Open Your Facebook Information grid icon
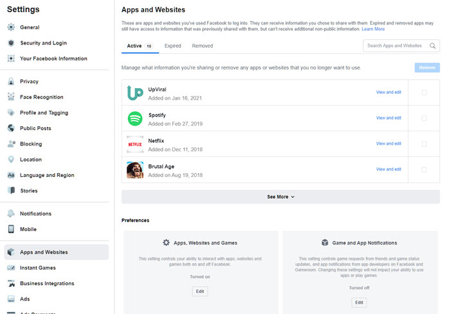Screen dimensions: 450x314 point(11,59)
